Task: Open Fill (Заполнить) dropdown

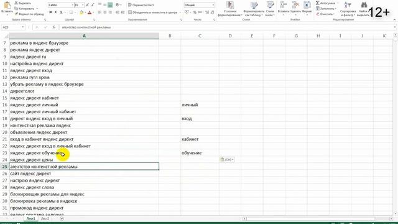Action: pyautogui.click(x=326, y=9)
